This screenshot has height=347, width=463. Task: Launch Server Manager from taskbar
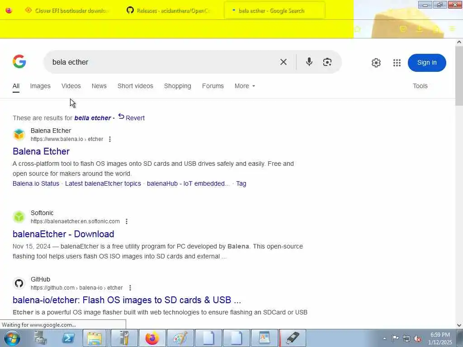[x=40, y=338]
